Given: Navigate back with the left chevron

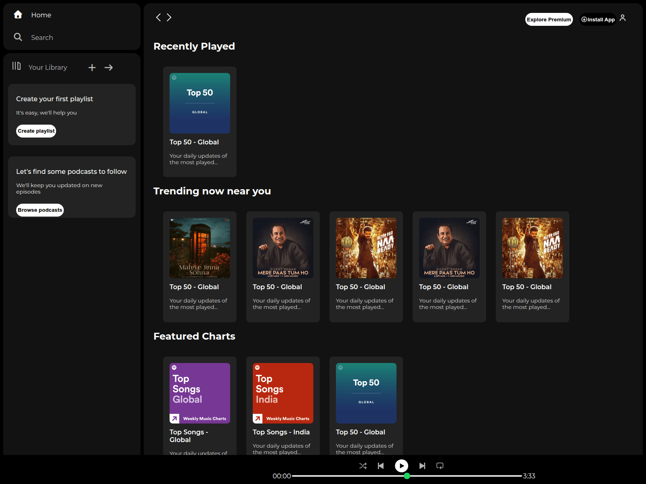Looking at the screenshot, I should [158, 17].
